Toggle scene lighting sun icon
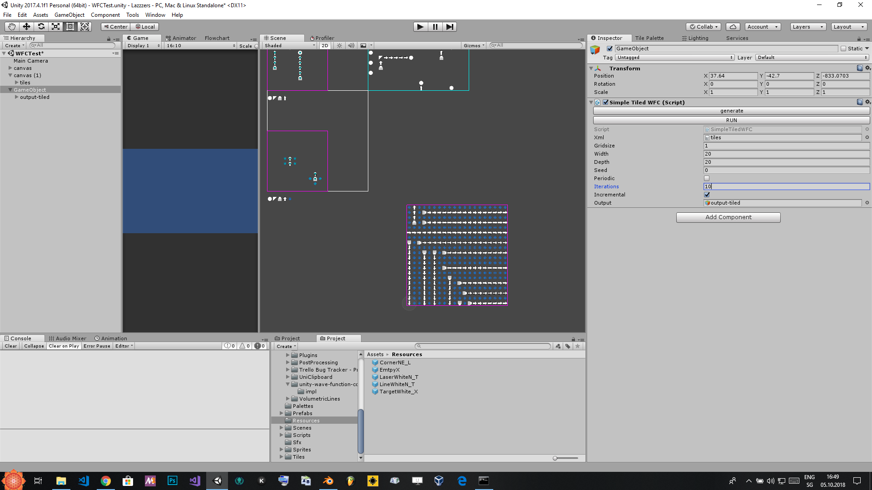Viewport: 872px width, 490px height. click(339, 45)
